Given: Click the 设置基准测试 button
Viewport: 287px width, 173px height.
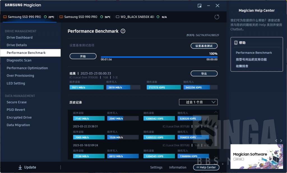Looking at the screenshot, I should 204,46.
